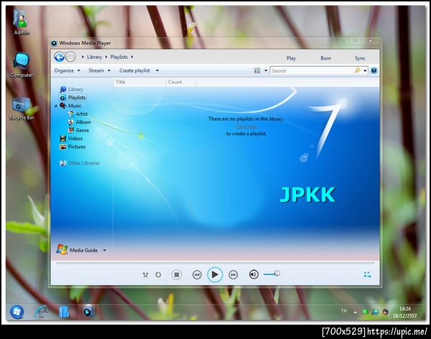Launch Internet Explorer from the taskbar

click(x=42, y=312)
